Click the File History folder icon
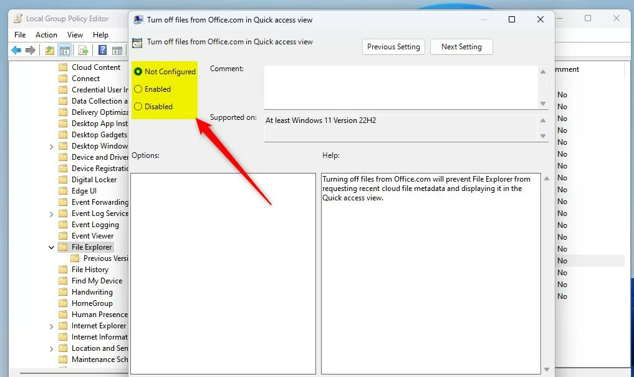 pyautogui.click(x=63, y=269)
